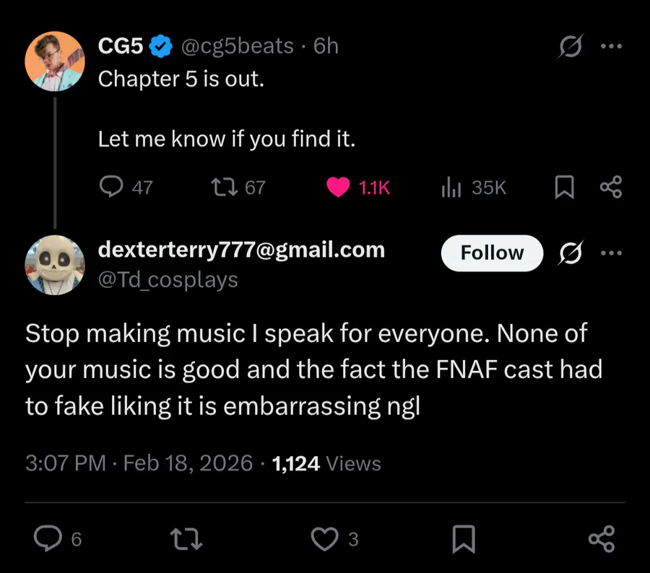Viewport: 650px width, 573px height.
Task: Open the skull cosplay profile avatar
Action: 55,265
